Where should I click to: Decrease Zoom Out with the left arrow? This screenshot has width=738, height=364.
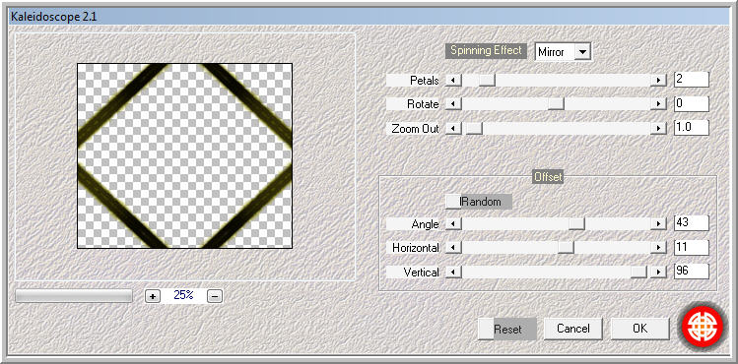(x=453, y=128)
